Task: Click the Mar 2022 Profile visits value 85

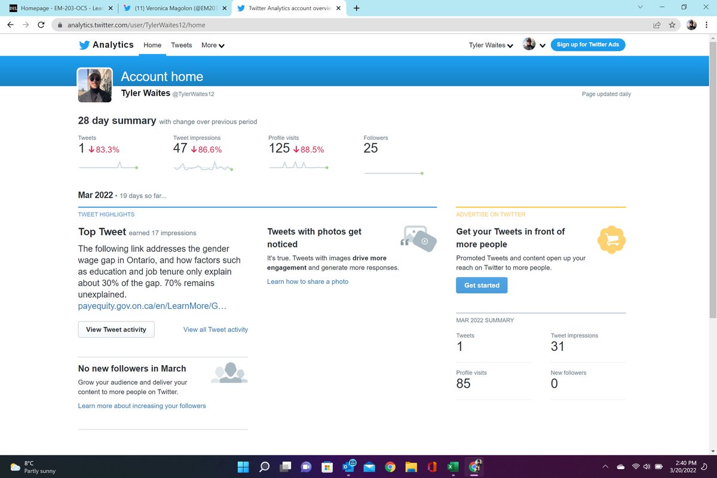Action: tap(463, 384)
